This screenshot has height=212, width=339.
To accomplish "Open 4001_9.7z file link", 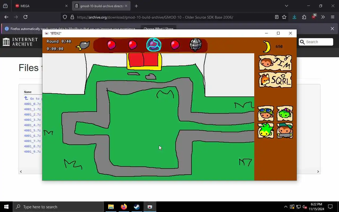I will point(32,152).
